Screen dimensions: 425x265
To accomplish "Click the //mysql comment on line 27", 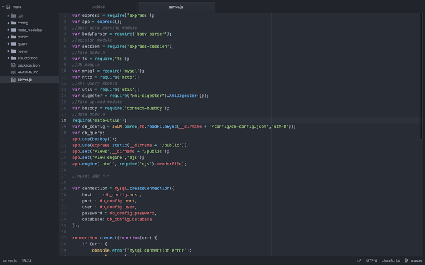I will tap(90, 176).
